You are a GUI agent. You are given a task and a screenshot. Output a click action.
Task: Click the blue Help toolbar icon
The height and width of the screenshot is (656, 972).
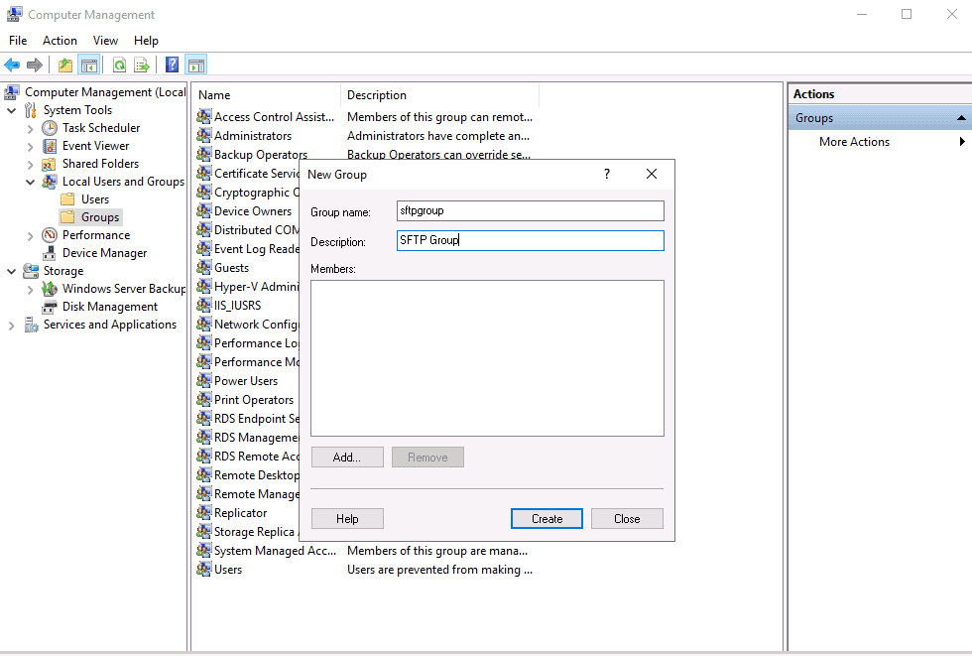coord(173,65)
